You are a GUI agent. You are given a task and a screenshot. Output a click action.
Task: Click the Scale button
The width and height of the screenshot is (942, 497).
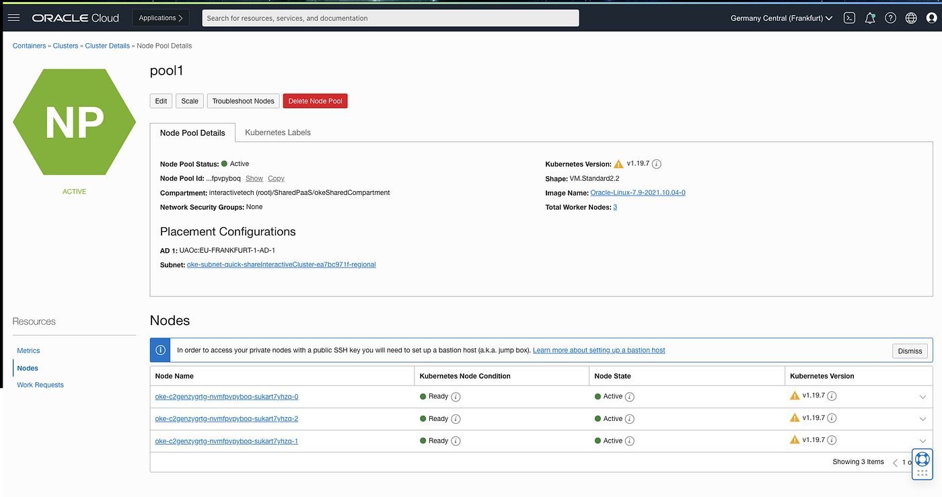point(190,101)
